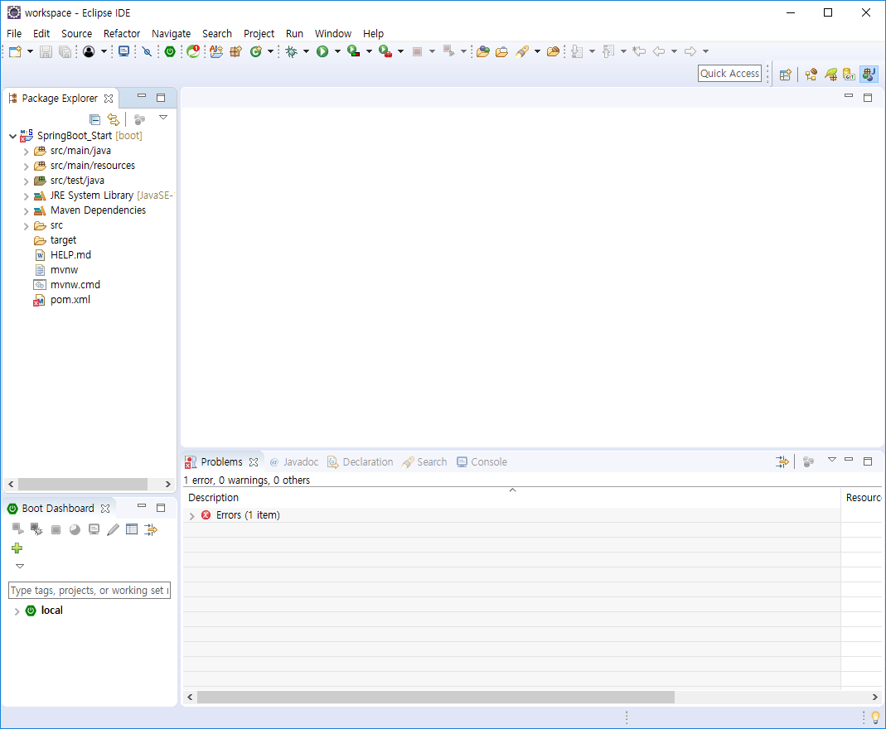Click Package Explorer horizontal scrollbar thumb

click(x=83, y=484)
